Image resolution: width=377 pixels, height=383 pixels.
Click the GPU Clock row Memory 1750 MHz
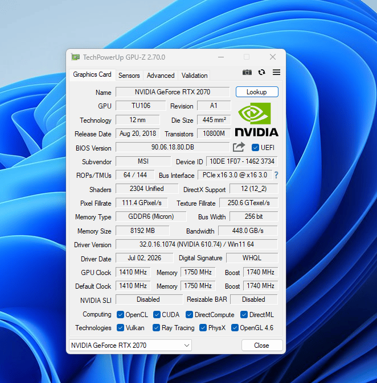(198, 272)
